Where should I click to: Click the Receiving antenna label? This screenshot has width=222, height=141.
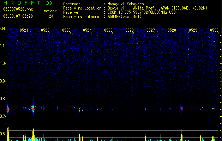[81, 17]
